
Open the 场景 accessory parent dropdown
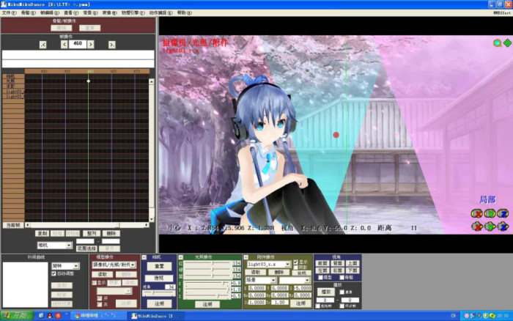[x=261, y=281]
